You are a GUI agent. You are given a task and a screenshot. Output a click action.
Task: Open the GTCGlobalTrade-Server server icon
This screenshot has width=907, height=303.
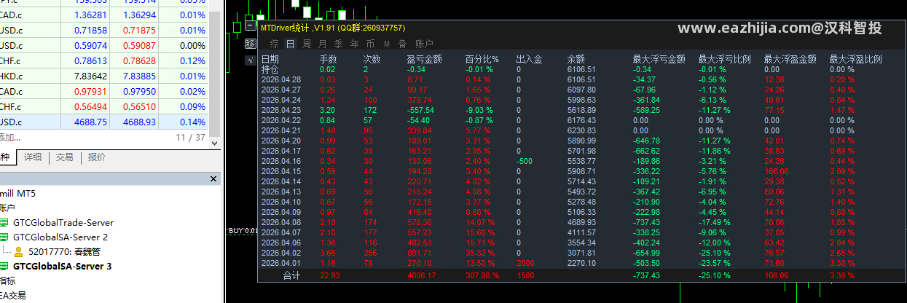point(4,223)
